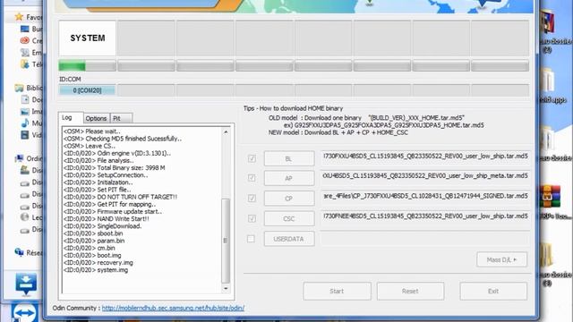
Task: Open the Vidéos film icon in sidebar
Action: point(25,135)
